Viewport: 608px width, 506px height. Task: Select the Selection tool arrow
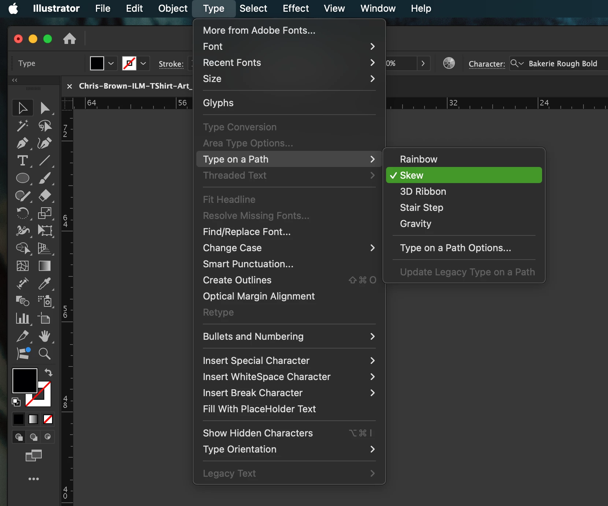pyautogui.click(x=23, y=108)
